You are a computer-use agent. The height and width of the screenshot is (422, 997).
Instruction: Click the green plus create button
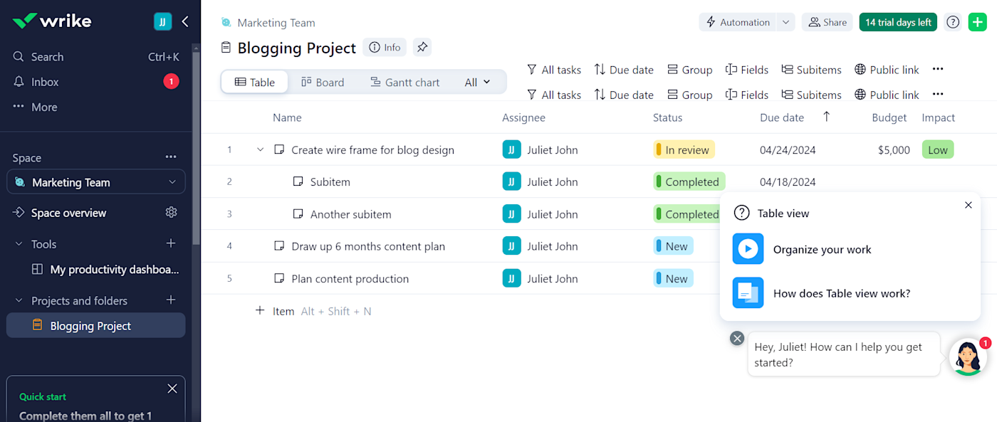pos(978,22)
